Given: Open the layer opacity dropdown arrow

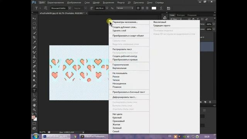Looking at the screenshot, I should click(x=214, y=24).
